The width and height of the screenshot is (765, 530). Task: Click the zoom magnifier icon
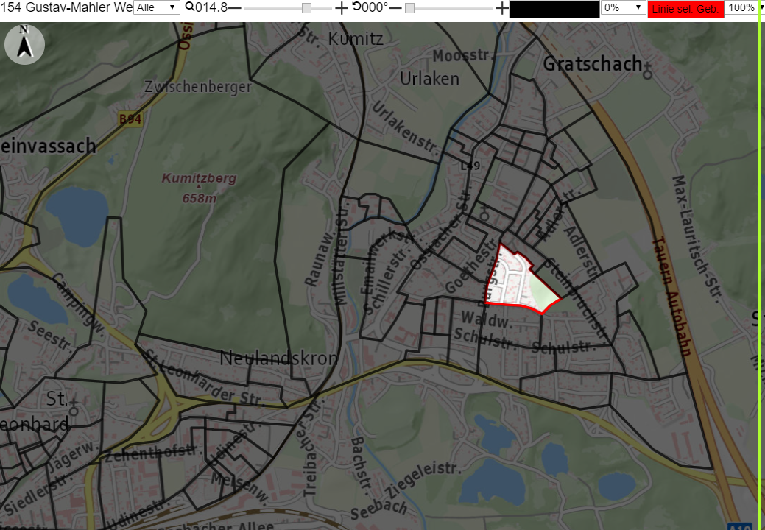tap(190, 7)
